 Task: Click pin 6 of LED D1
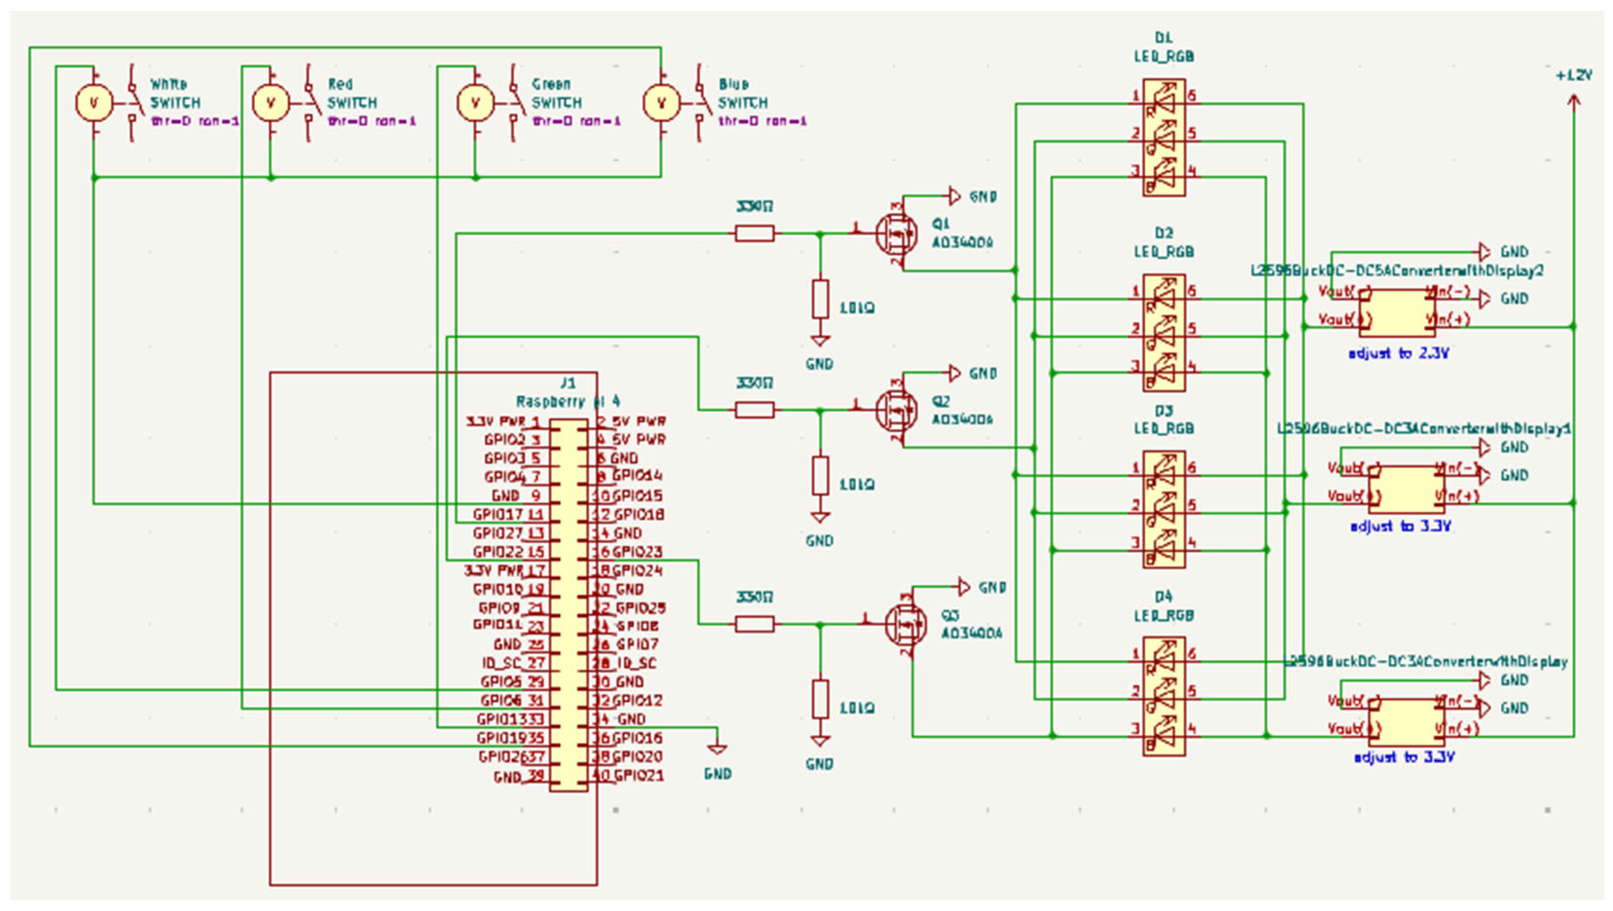click(x=1192, y=96)
